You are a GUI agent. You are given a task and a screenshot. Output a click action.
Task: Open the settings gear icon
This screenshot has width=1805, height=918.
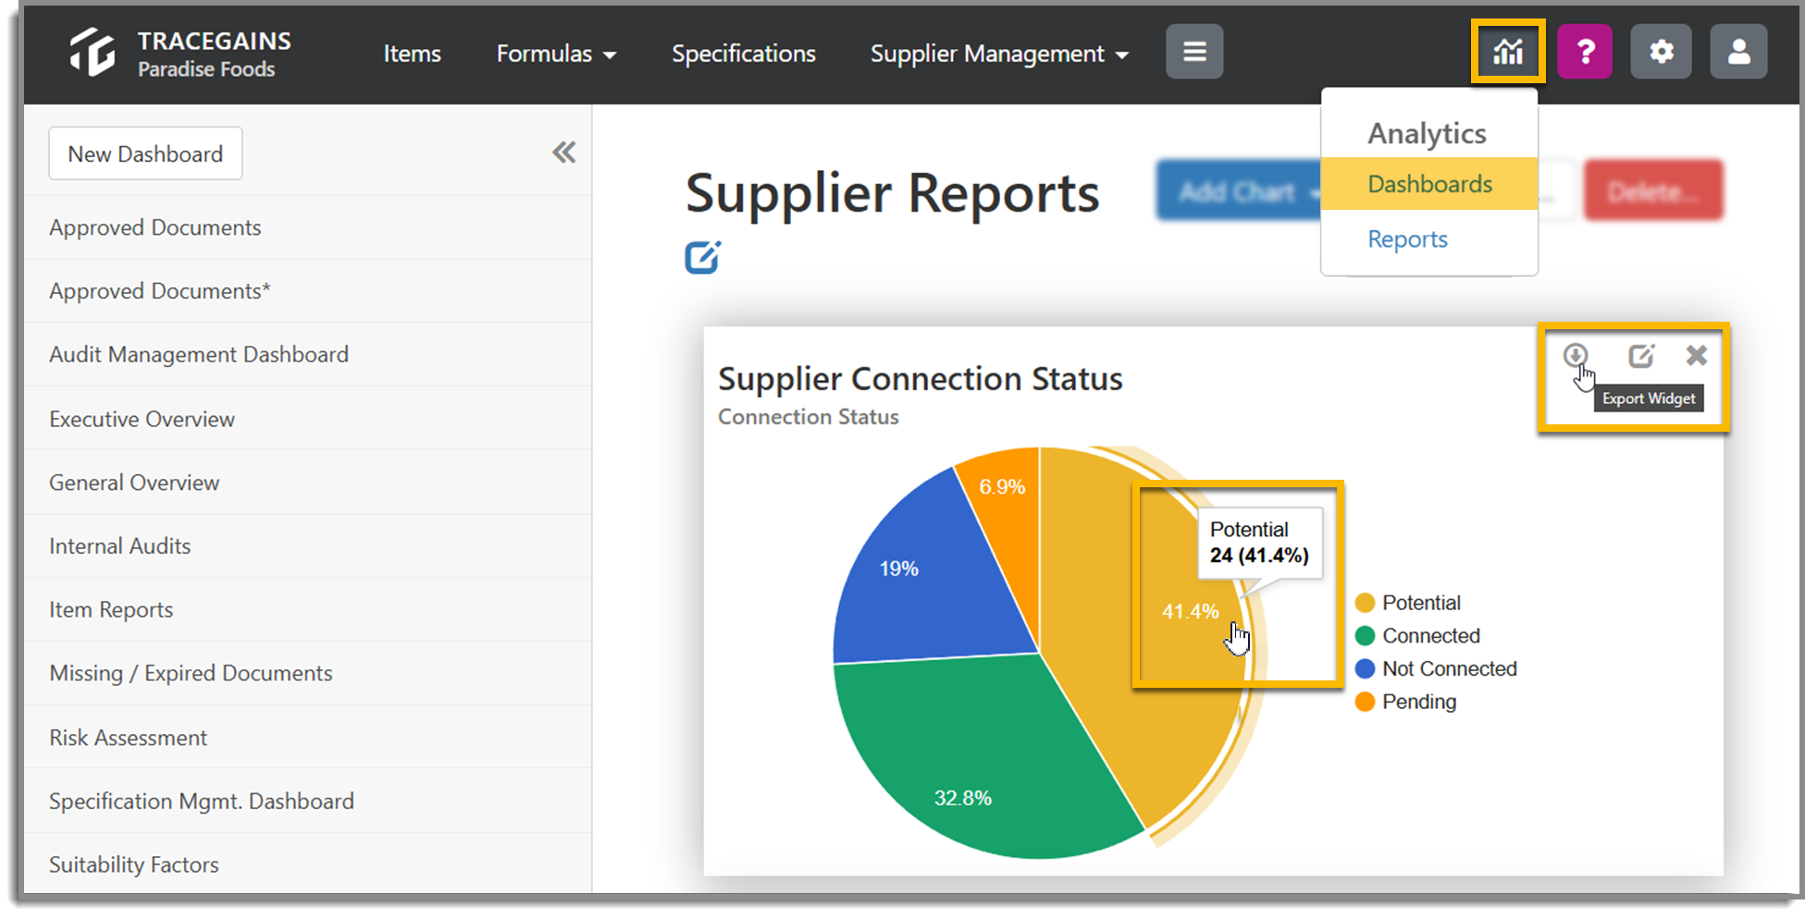[x=1662, y=52]
